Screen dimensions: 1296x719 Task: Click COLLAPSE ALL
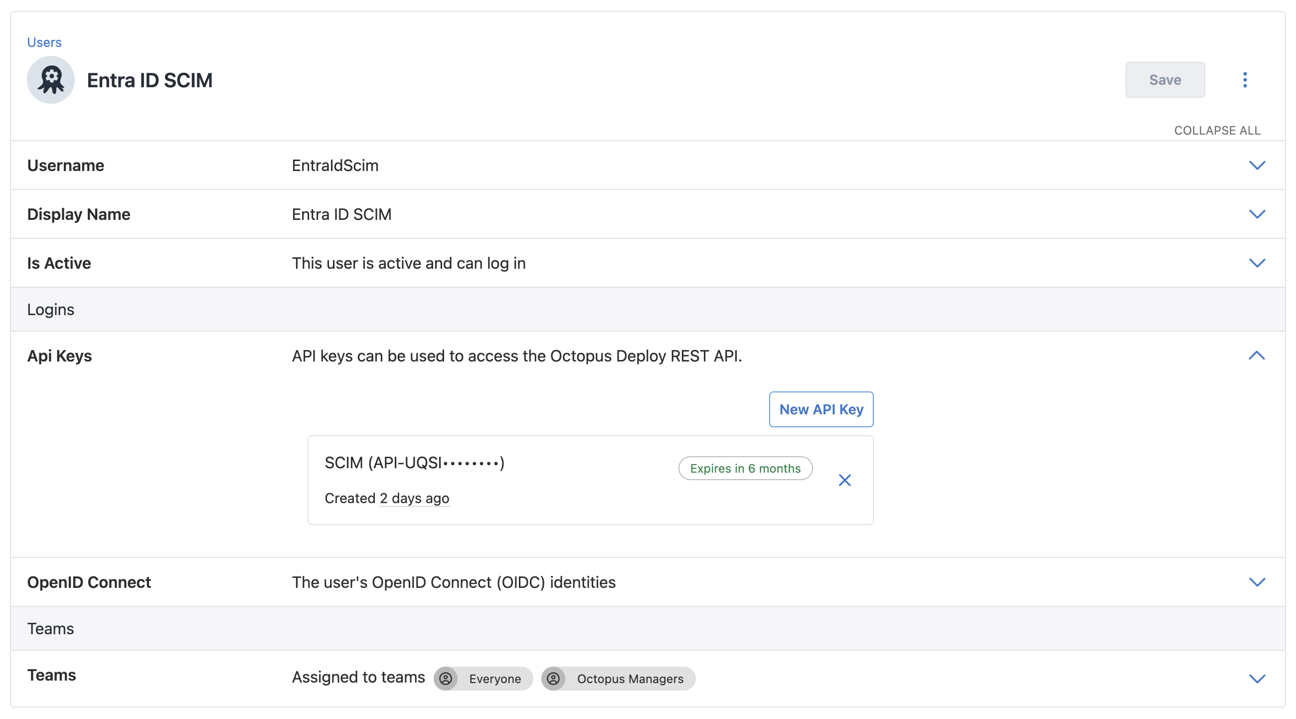coord(1217,131)
